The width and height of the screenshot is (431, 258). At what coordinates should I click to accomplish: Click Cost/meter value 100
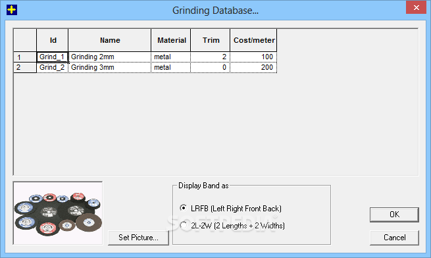point(253,57)
